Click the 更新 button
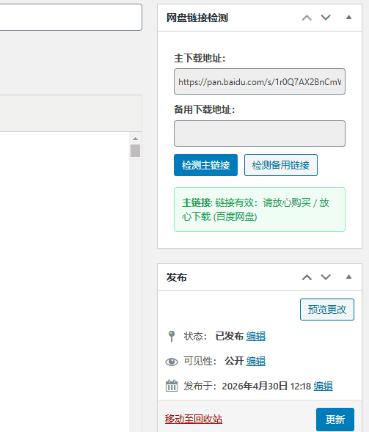 click(335, 420)
